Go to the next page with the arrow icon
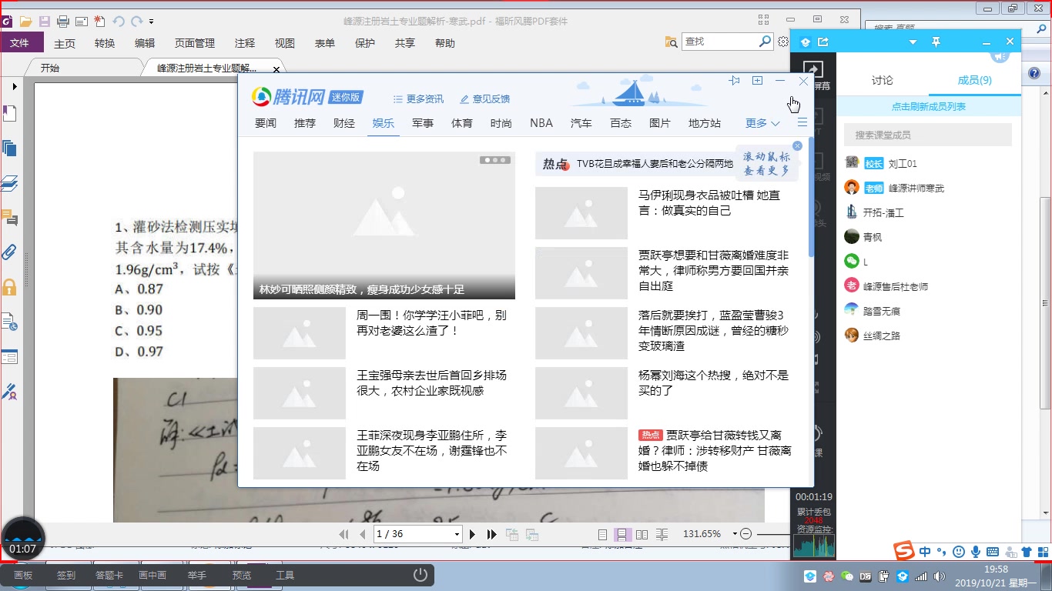 472,533
